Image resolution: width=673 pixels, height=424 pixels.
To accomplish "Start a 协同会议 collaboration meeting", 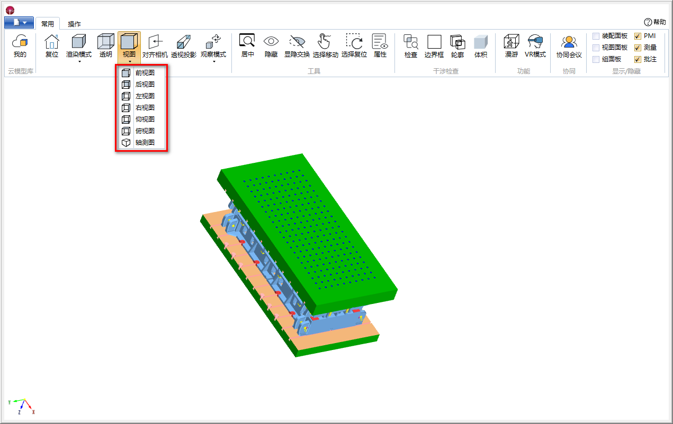I will tap(569, 47).
